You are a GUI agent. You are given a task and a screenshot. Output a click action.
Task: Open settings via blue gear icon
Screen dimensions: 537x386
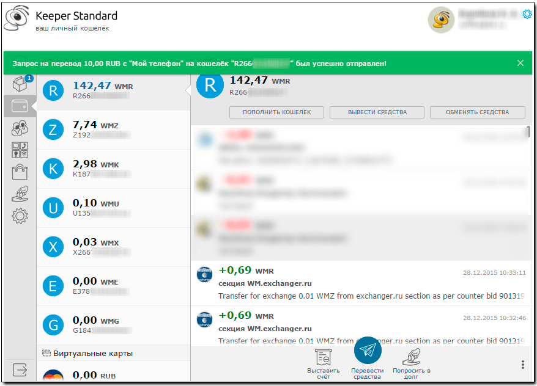[x=527, y=14]
